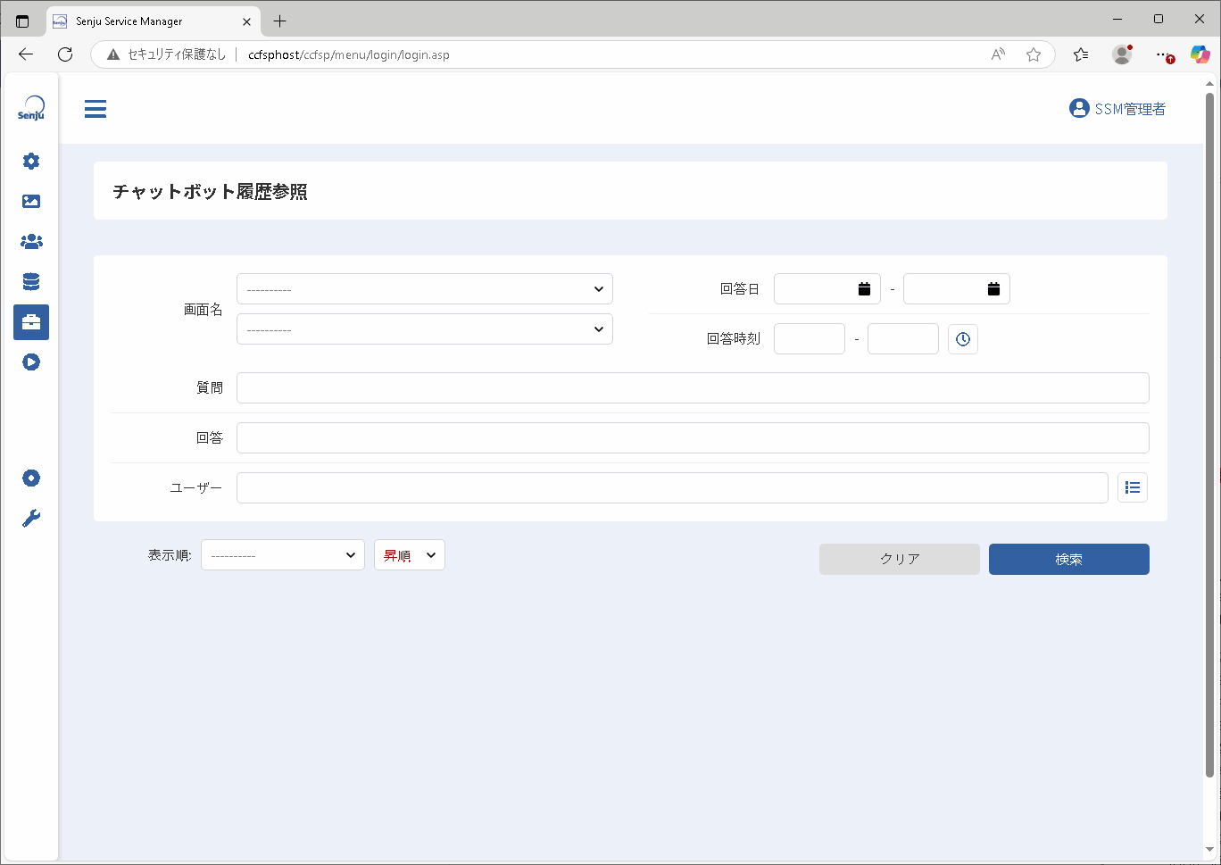This screenshot has width=1221, height=865.
Task: Open the database icon in sidebar
Action: 31,282
